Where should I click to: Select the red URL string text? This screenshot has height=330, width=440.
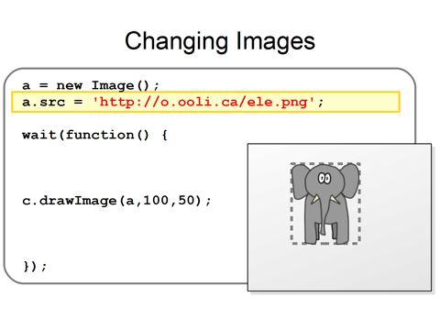203,102
